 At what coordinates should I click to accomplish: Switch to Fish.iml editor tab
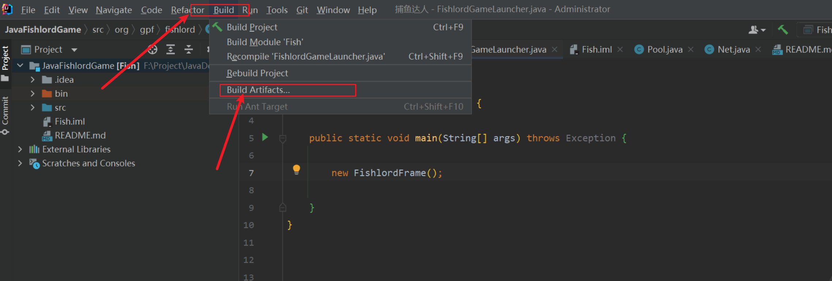(596, 50)
